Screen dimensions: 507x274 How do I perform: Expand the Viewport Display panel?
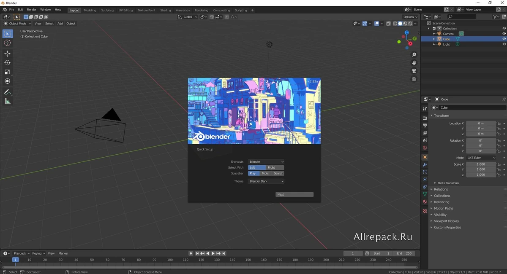click(447, 221)
